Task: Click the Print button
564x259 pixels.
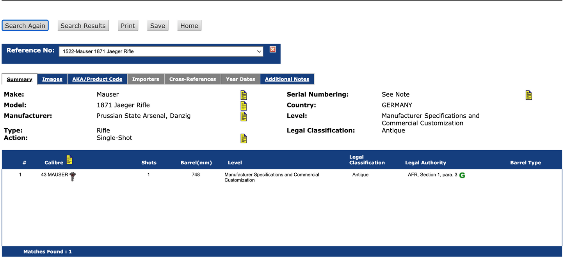Action: tap(128, 26)
